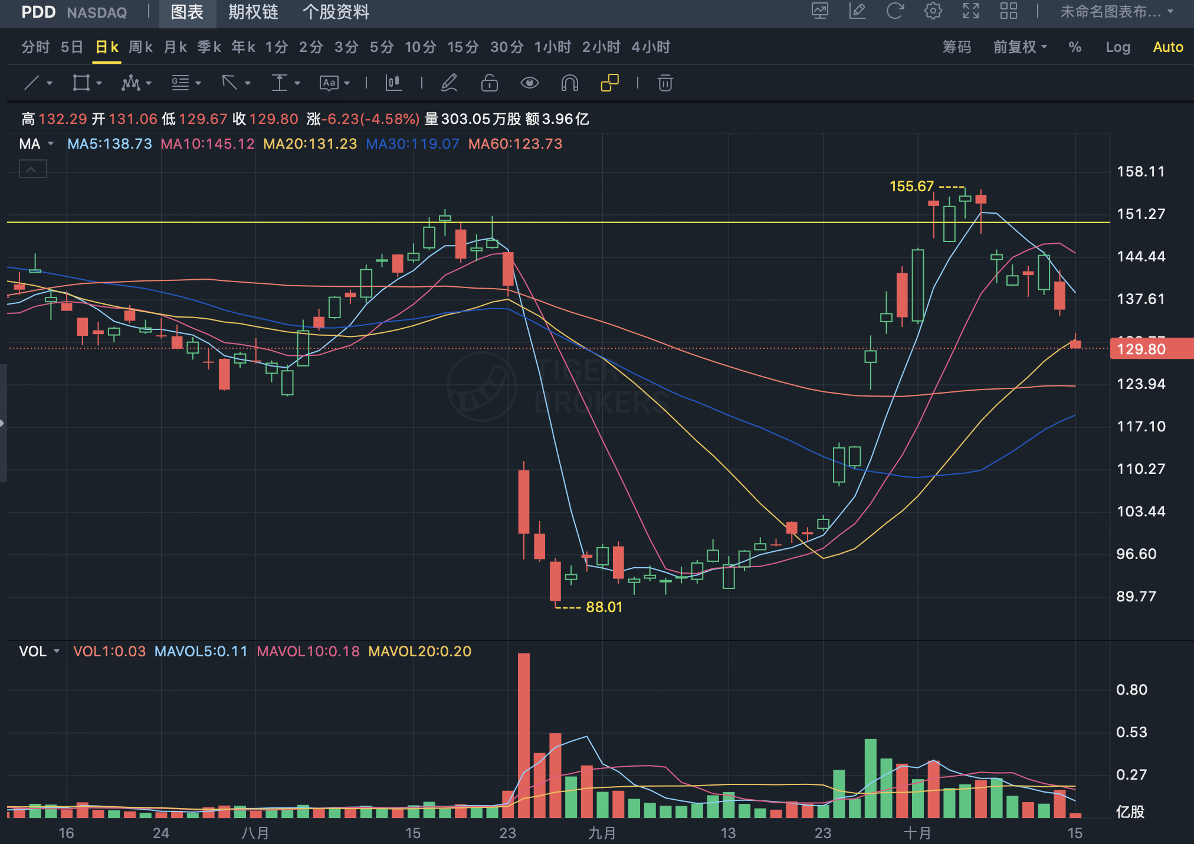
Task: Expand the VOL indicator dropdown arrow
Action: [57, 652]
